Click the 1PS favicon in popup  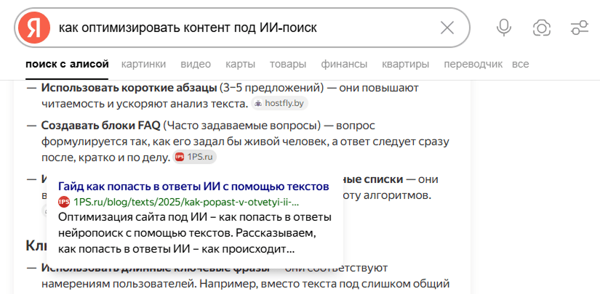point(64,202)
